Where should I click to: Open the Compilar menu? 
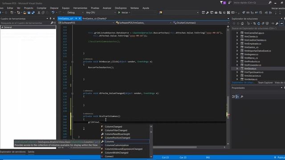[x=41, y=8]
